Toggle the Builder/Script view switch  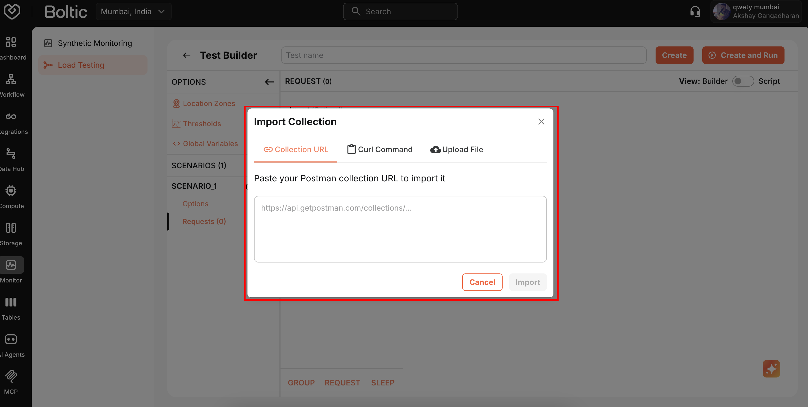point(743,81)
